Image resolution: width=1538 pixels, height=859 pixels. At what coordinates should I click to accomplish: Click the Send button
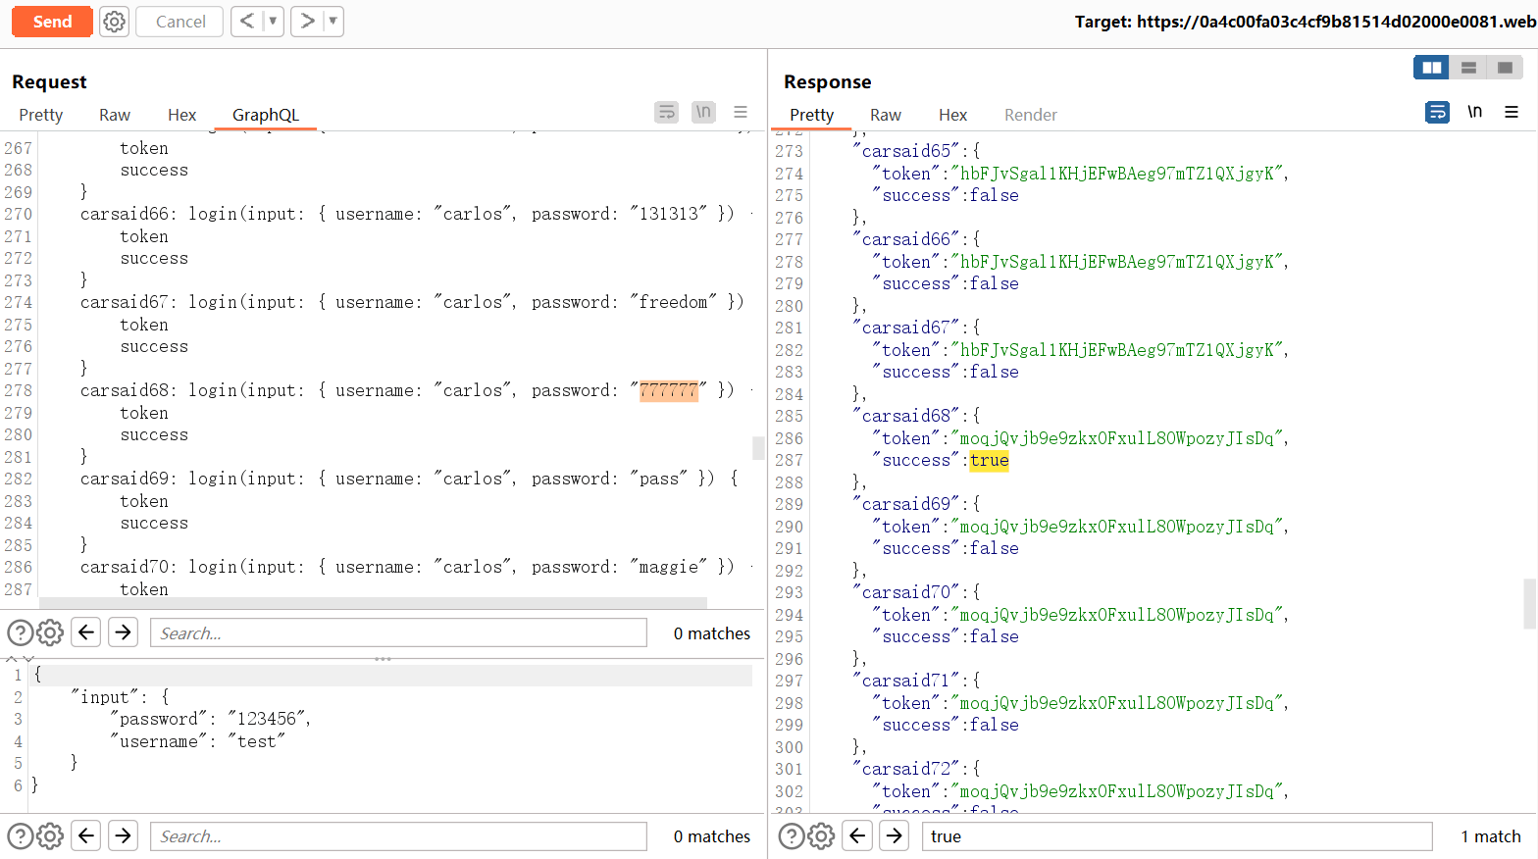[52, 22]
